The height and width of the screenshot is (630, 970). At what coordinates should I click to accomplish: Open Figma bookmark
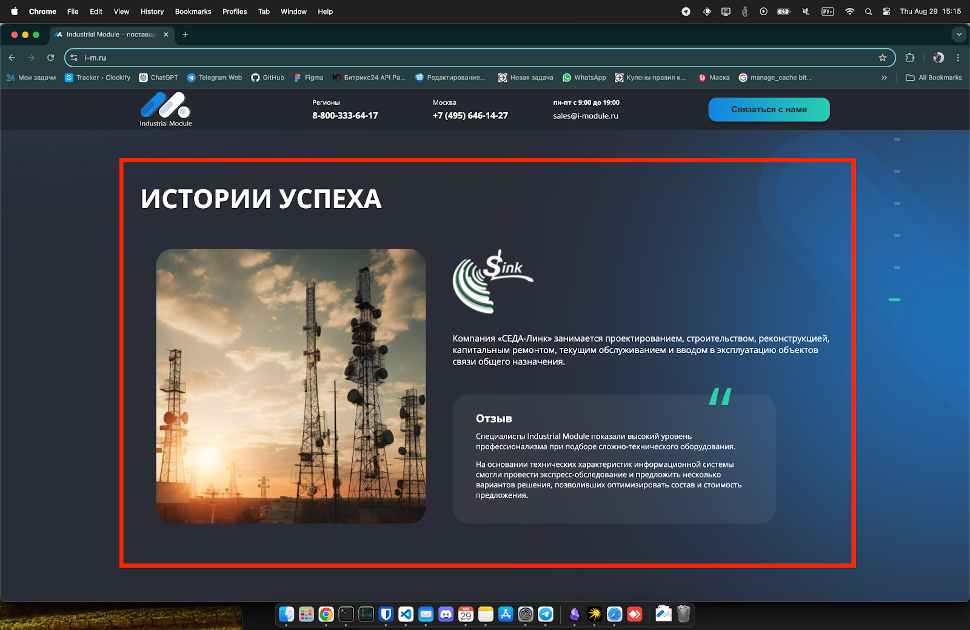(x=309, y=78)
